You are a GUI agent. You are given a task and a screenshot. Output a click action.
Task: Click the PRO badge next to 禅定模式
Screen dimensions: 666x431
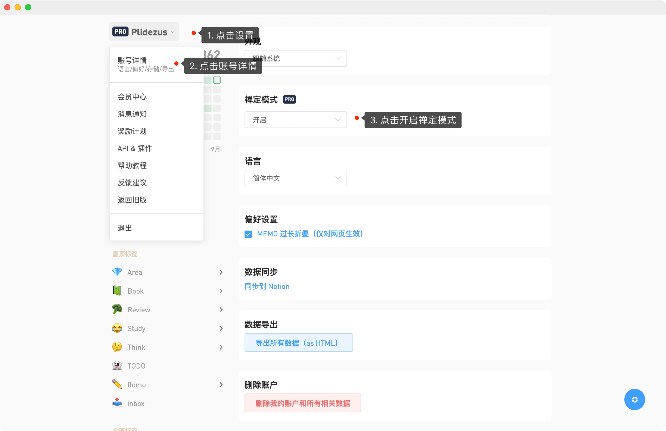pos(290,99)
